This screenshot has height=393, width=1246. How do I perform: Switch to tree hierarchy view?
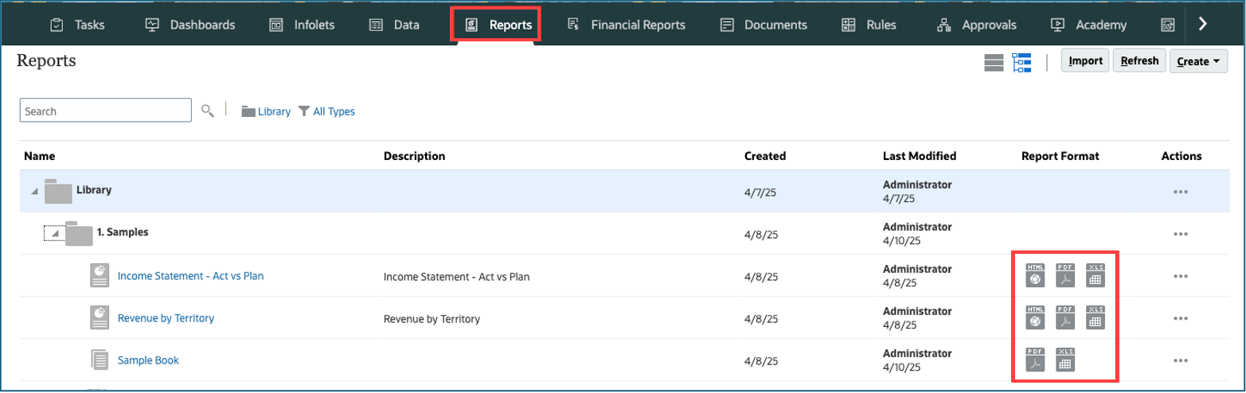[1021, 63]
